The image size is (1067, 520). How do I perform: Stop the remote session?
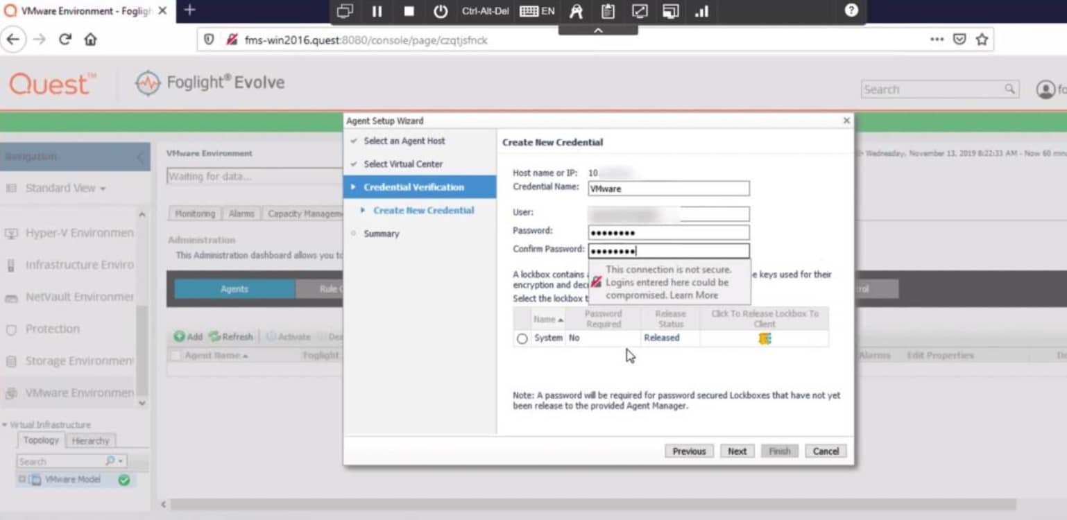(409, 11)
